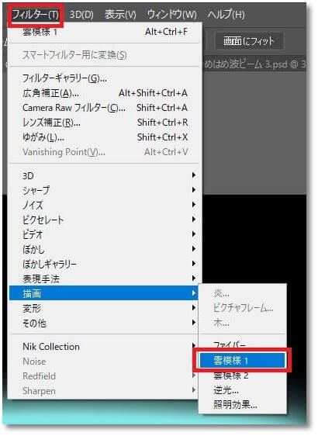Open the Nik Collection submenu
Screen dimensions: 318x436
(105, 347)
